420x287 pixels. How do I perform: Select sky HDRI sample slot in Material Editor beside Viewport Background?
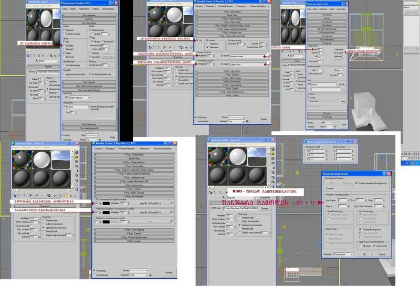(257, 156)
